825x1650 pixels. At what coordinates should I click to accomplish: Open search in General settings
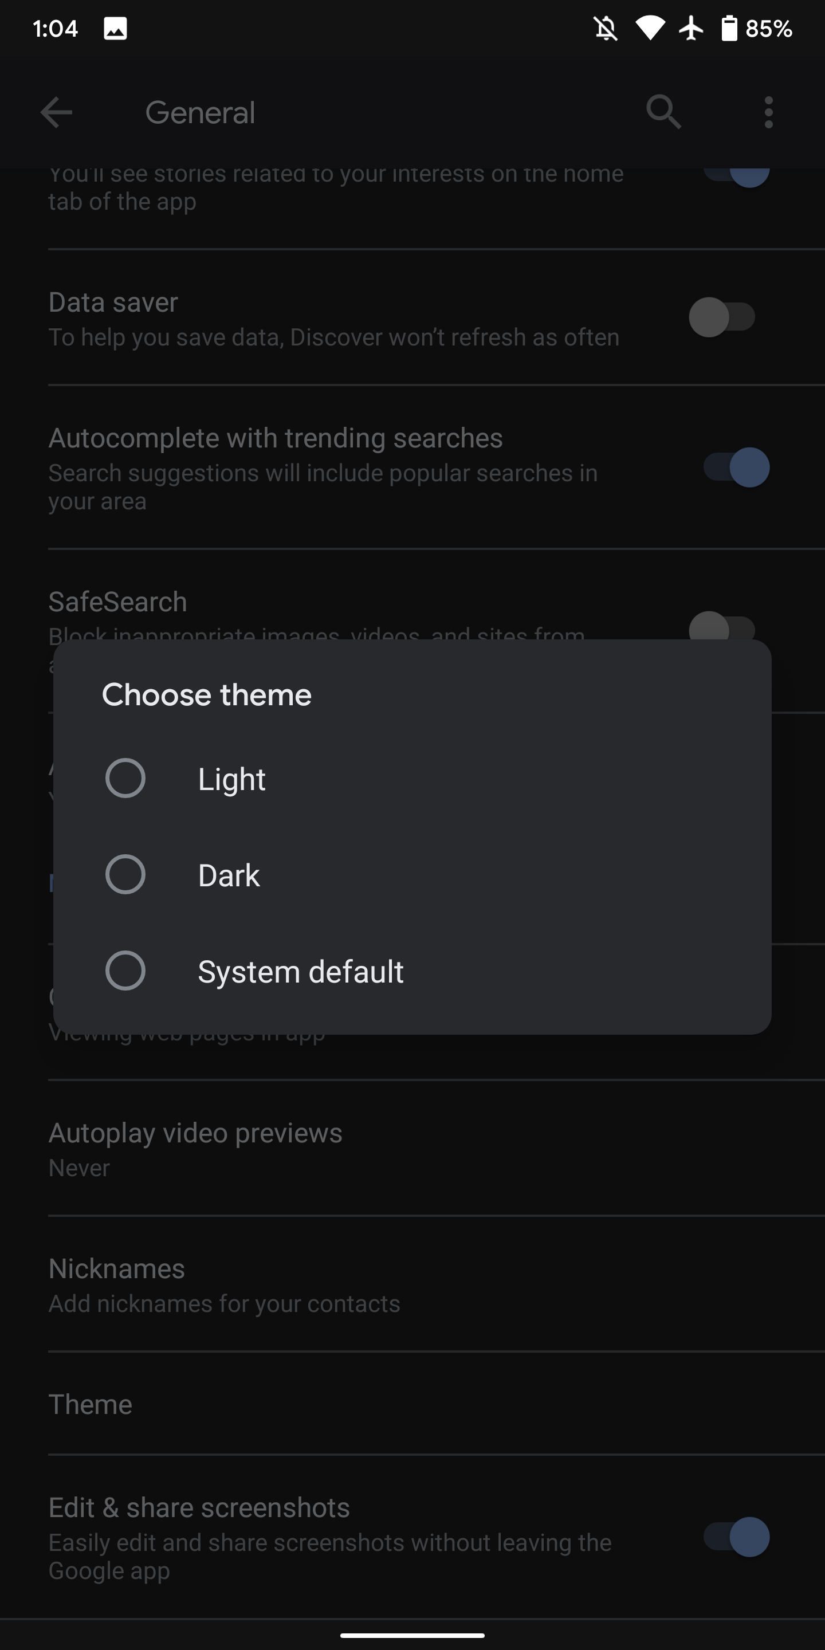tap(663, 112)
